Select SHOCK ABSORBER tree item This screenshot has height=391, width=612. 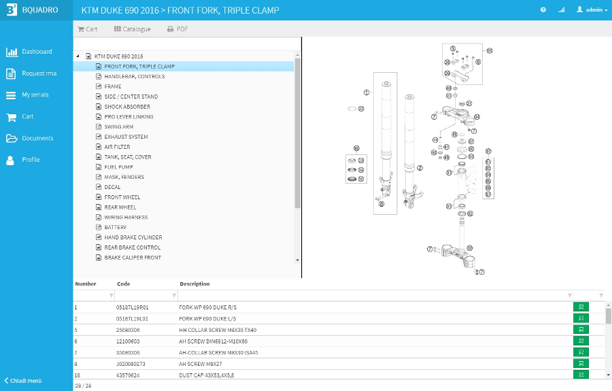point(127,107)
